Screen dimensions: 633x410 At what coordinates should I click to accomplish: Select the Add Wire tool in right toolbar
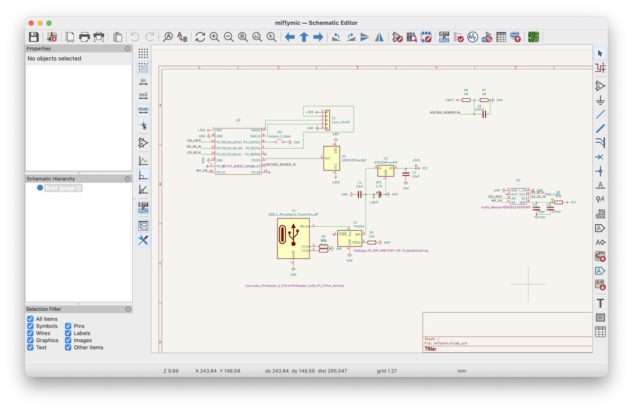point(600,114)
